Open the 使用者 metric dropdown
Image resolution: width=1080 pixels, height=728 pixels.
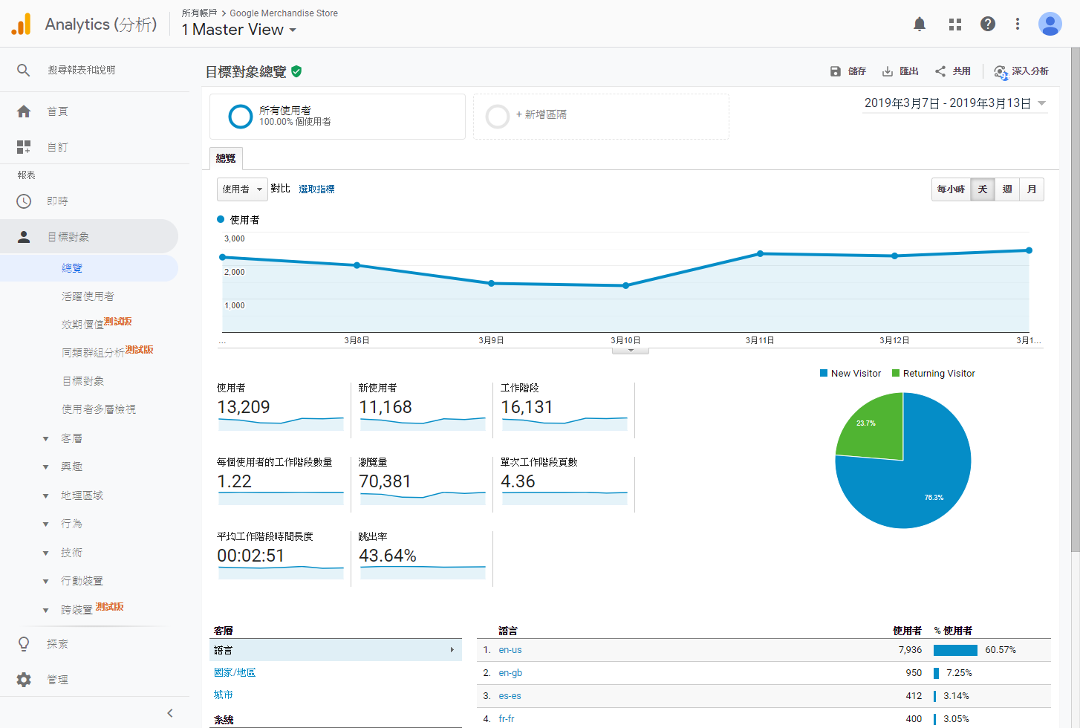(242, 189)
